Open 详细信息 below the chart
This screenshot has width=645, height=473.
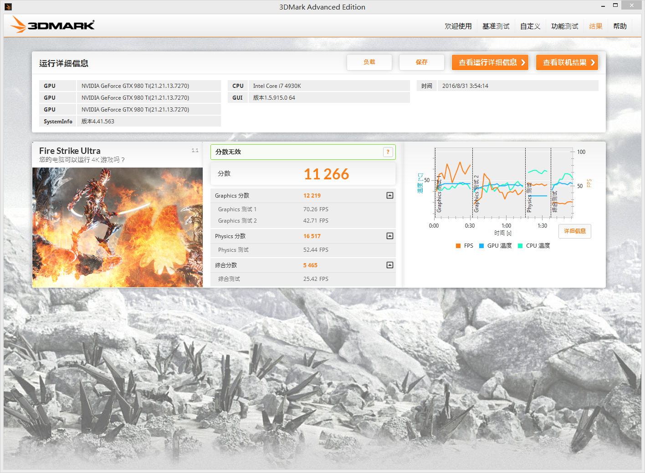[575, 231]
